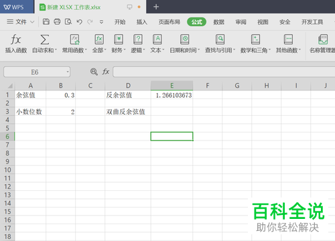Select row 1 header
Viewport: 335px width, 241px height.
tap(7, 95)
